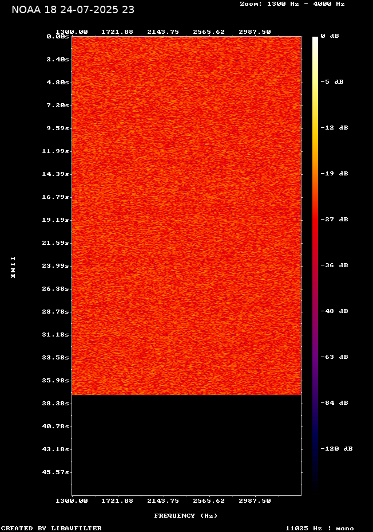Screen dimensions: 373x532
Task: Click the 0 dB scale label
Action: [x=330, y=36]
